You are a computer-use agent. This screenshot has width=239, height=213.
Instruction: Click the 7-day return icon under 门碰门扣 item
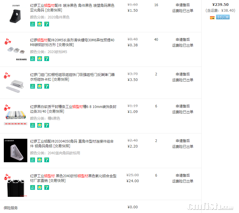tap(47, 86)
